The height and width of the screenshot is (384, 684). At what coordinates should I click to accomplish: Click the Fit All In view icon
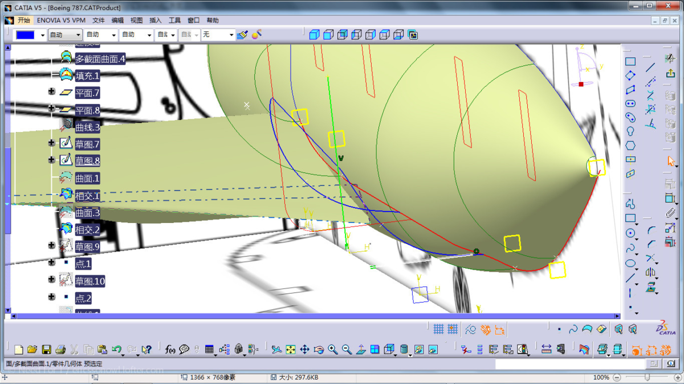[291, 349]
